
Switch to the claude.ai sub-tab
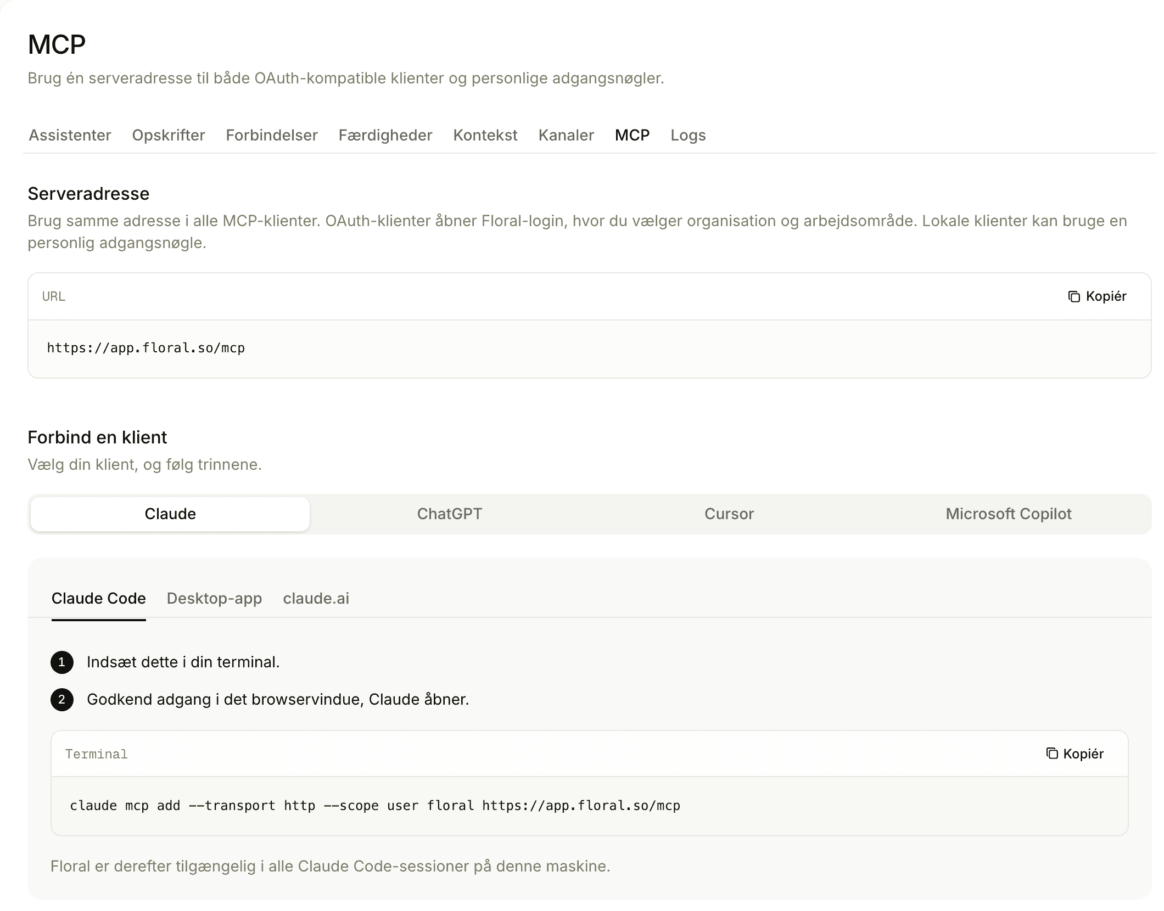(316, 598)
